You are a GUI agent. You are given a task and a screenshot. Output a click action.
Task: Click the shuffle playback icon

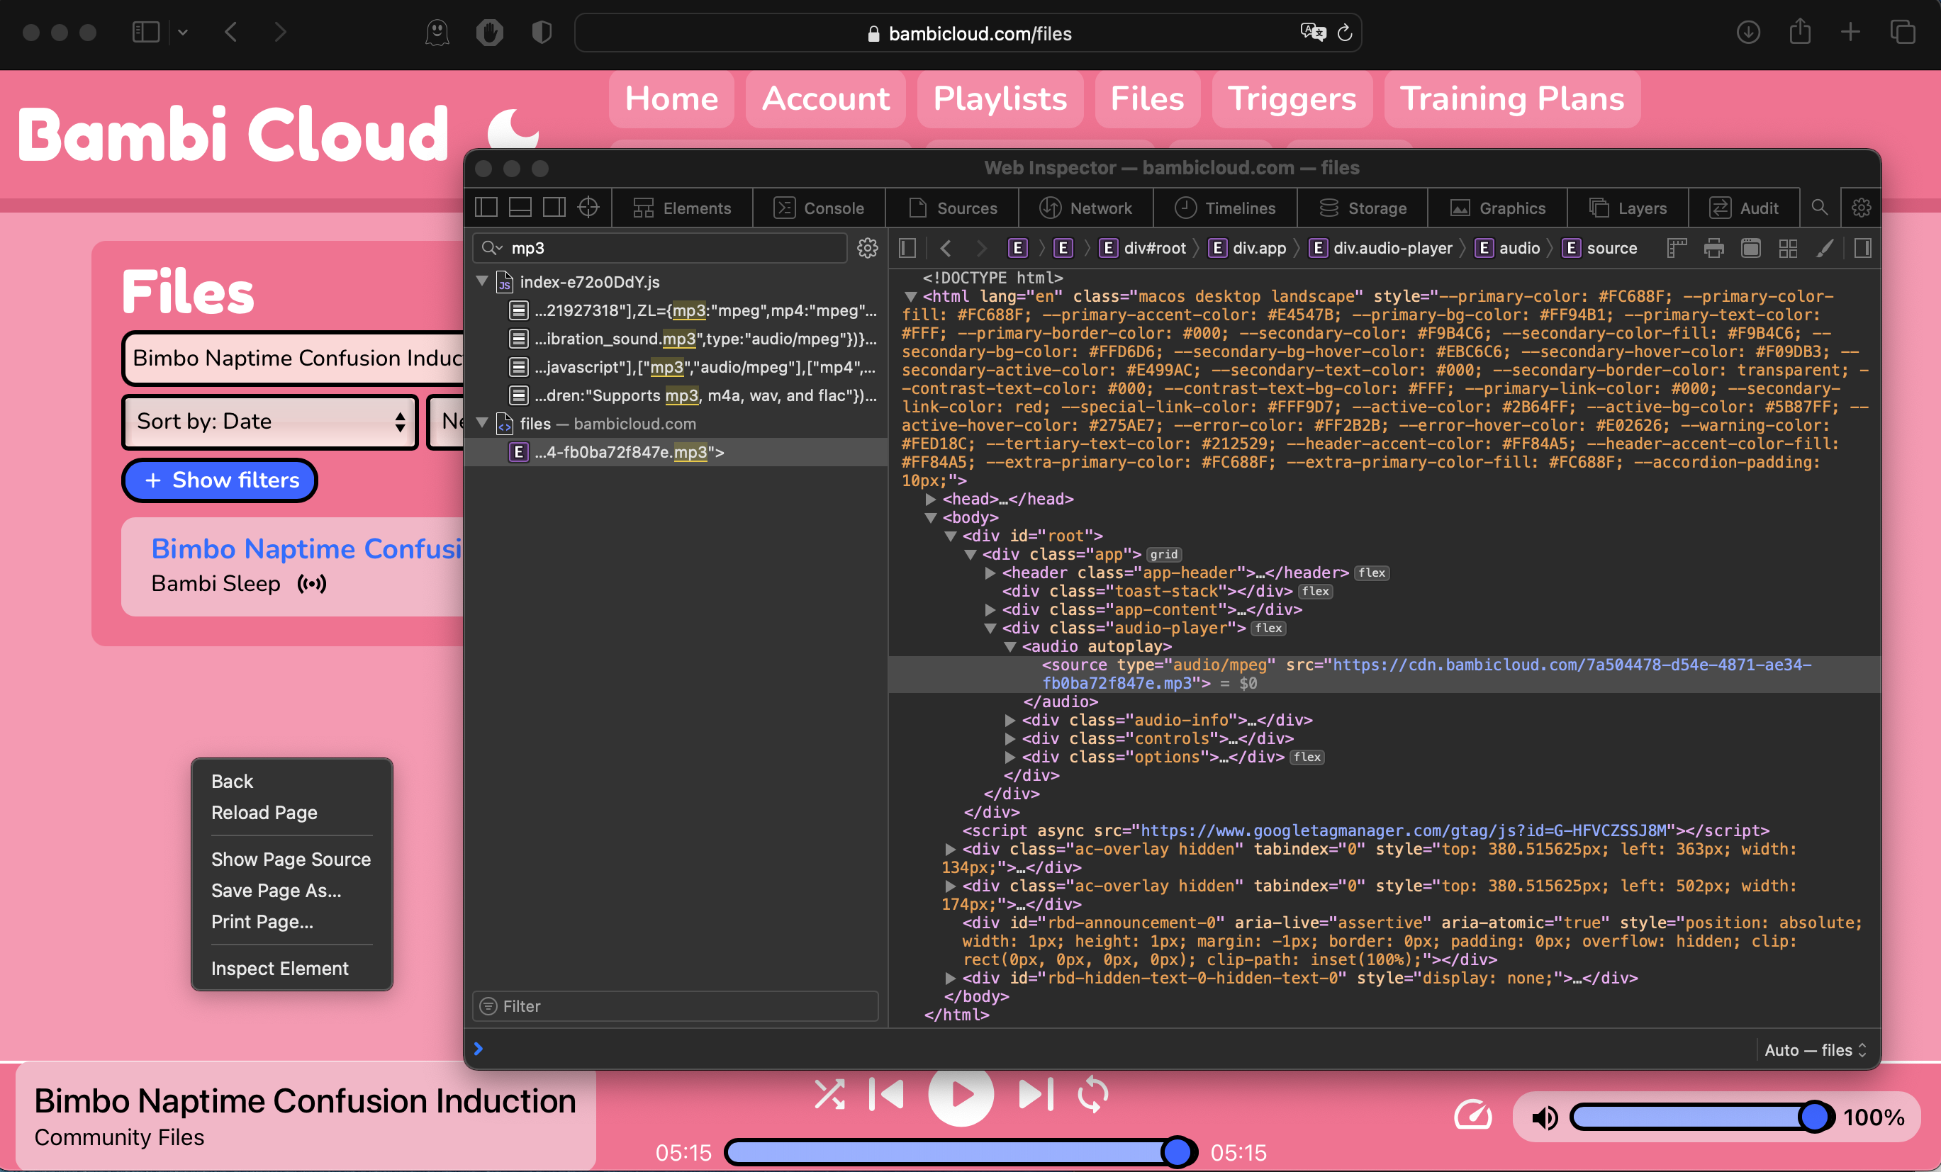coord(829,1094)
